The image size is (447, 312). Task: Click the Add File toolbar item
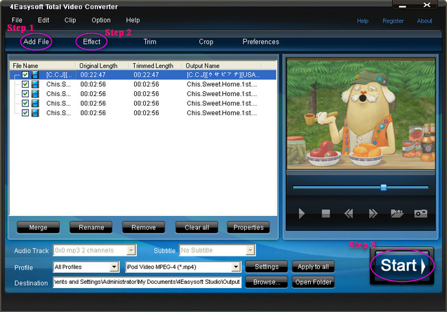(36, 42)
